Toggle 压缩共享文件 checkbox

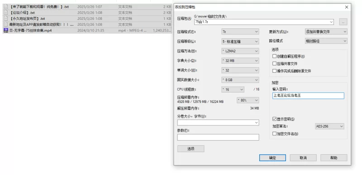[x=274, y=64]
